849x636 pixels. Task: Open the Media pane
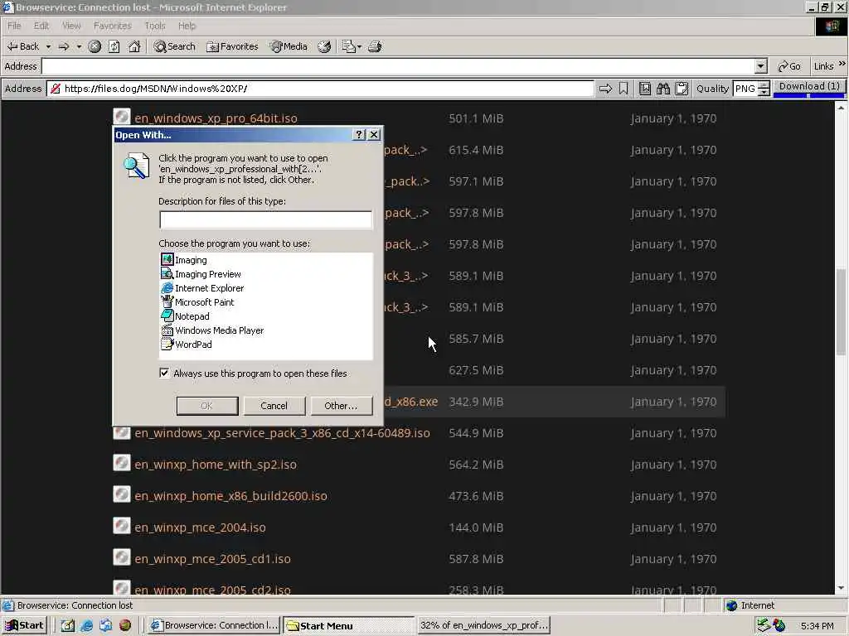[x=289, y=46]
